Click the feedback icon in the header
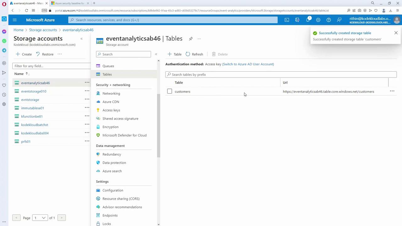The image size is (402, 226). tap(339, 20)
